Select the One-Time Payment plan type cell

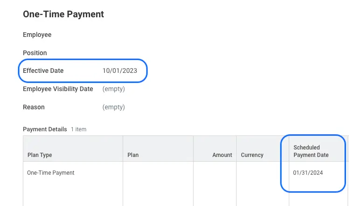[x=51, y=173]
